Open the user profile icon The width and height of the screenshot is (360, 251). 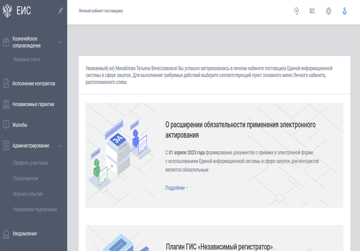click(x=345, y=11)
